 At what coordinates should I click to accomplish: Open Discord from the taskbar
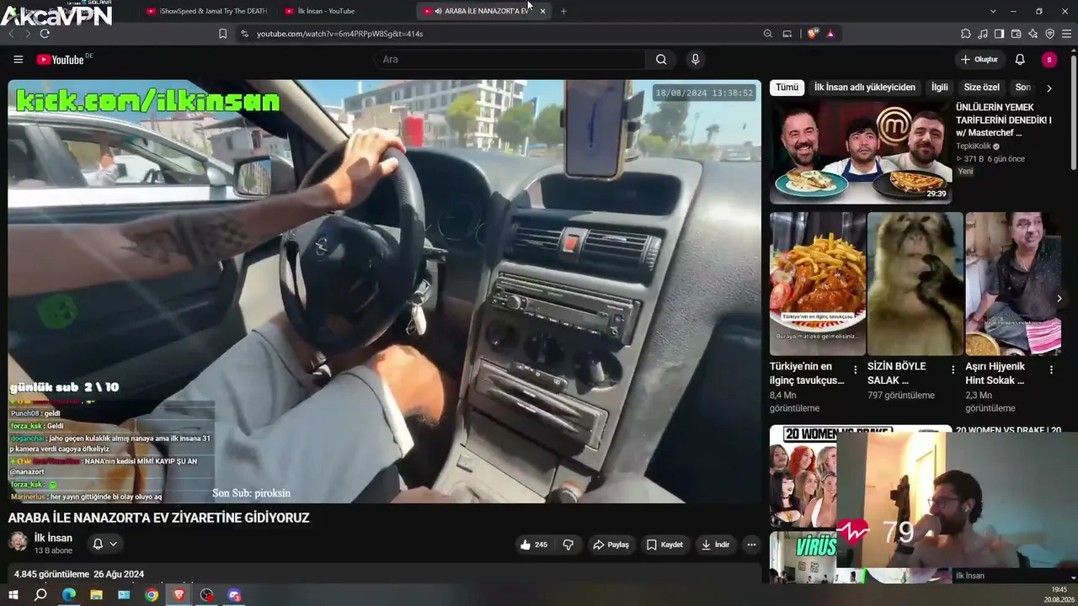click(x=235, y=595)
